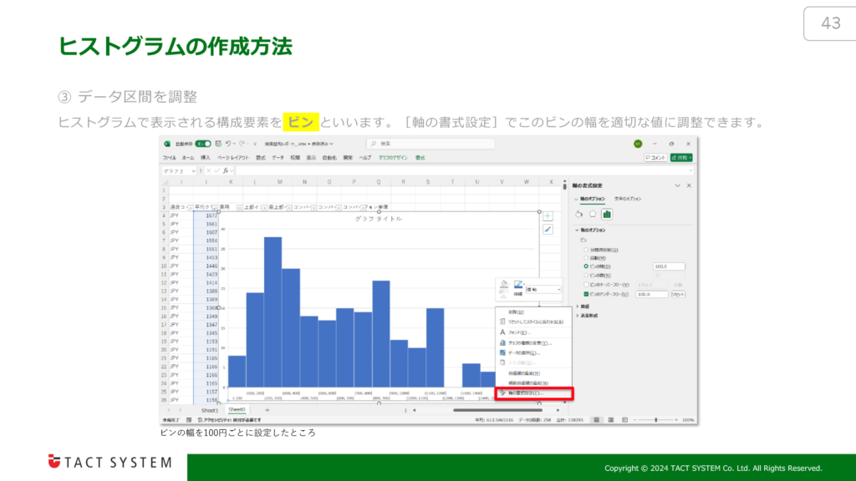The width and height of the screenshot is (856, 481).
Task: Open the 軸のオプション tab dropdown arrow
Action: [576, 199]
